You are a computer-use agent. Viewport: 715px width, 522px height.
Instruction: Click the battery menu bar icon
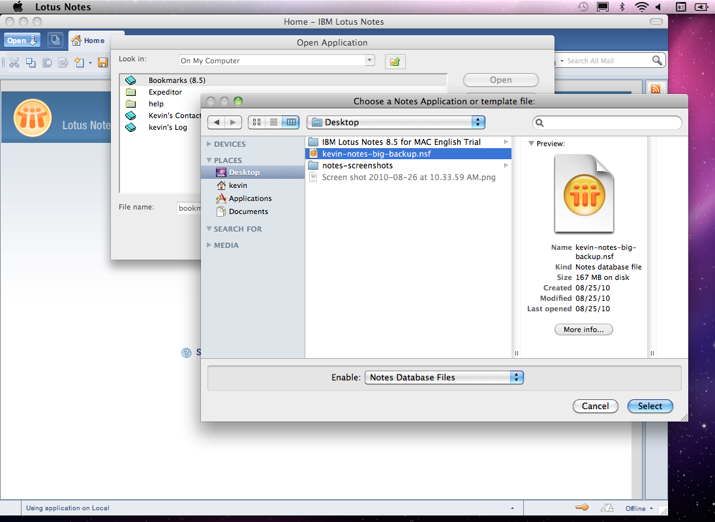coord(701,7)
